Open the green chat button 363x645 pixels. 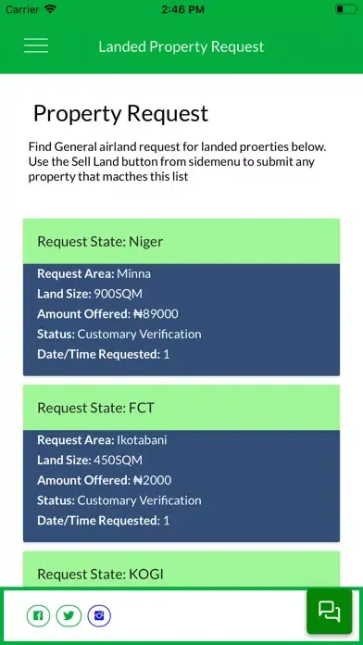coord(330,612)
